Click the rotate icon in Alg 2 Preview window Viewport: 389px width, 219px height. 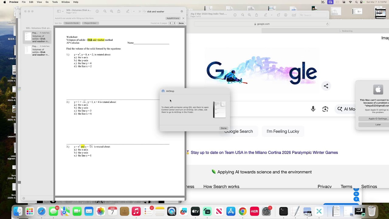coord(279,15)
